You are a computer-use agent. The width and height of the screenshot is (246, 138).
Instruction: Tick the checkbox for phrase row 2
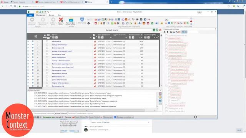point(47,44)
